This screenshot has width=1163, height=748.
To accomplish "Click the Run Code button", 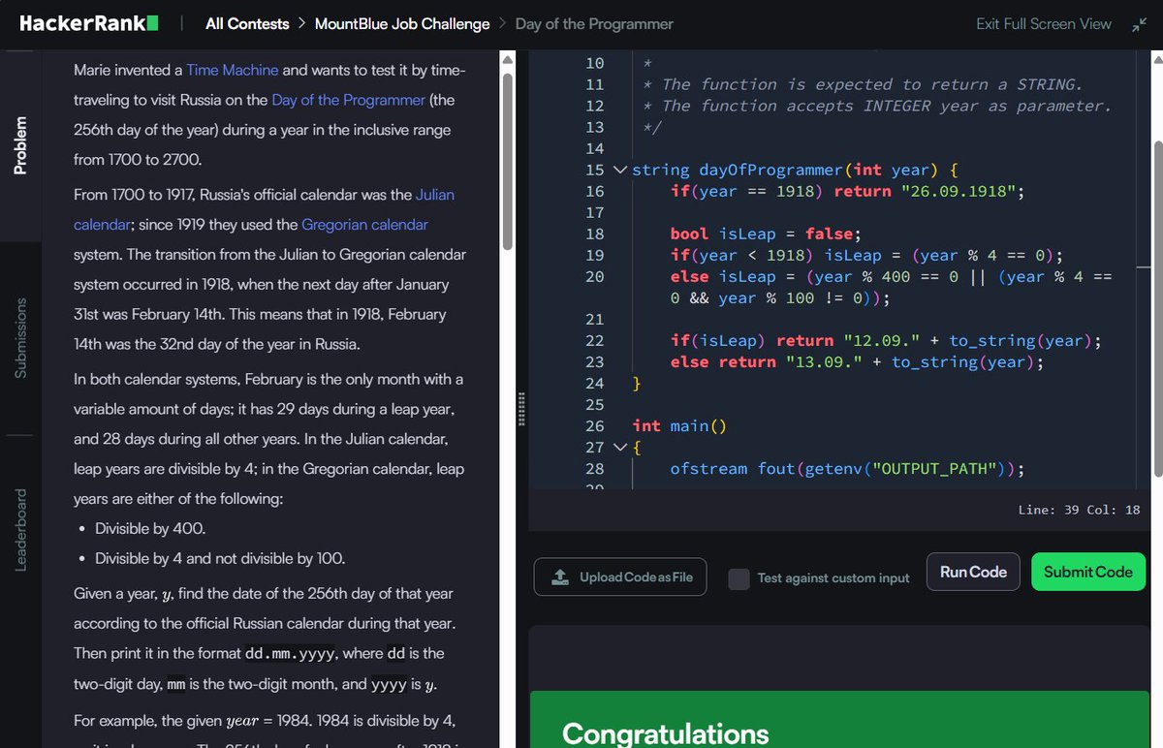I will point(973,573).
